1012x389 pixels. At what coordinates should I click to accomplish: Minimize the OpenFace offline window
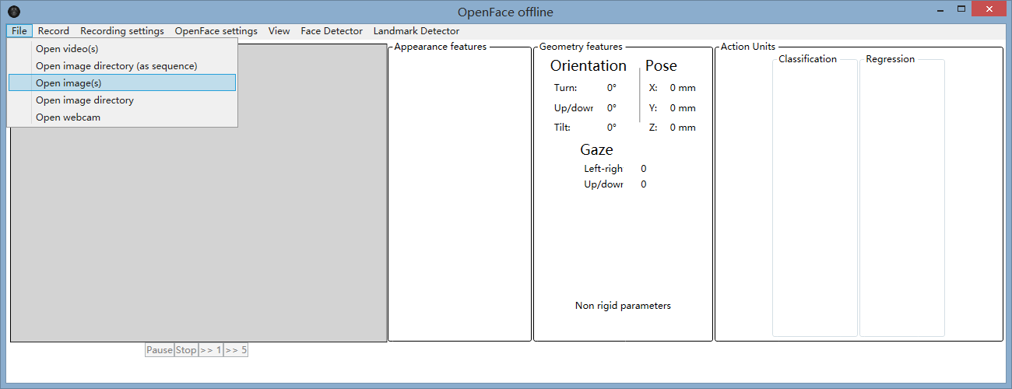[x=940, y=9]
